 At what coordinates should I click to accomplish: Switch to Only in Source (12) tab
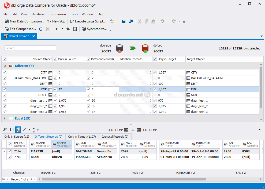coord(17,137)
